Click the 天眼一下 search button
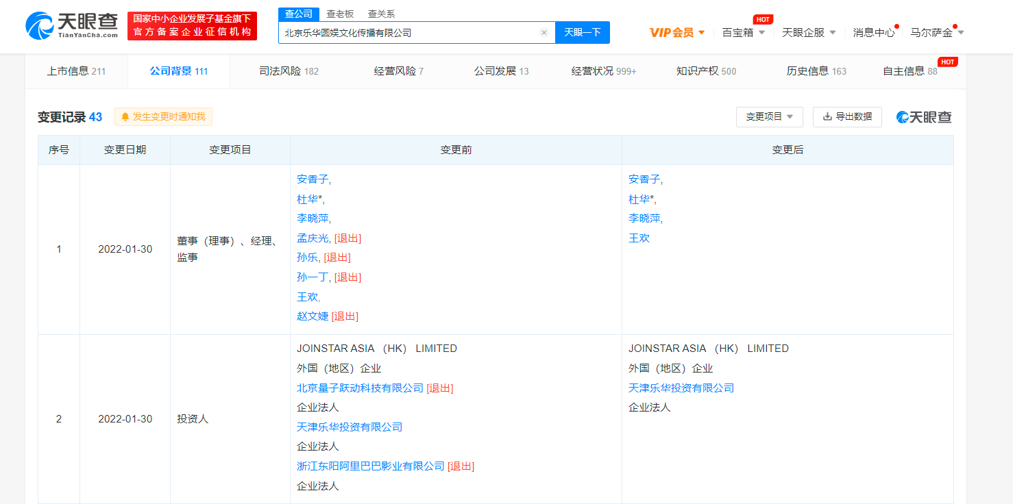This screenshot has width=1013, height=504. pyautogui.click(x=582, y=32)
